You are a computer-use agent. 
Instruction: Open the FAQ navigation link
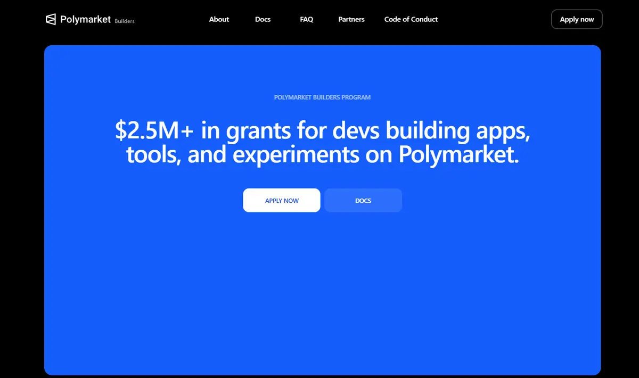307,19
